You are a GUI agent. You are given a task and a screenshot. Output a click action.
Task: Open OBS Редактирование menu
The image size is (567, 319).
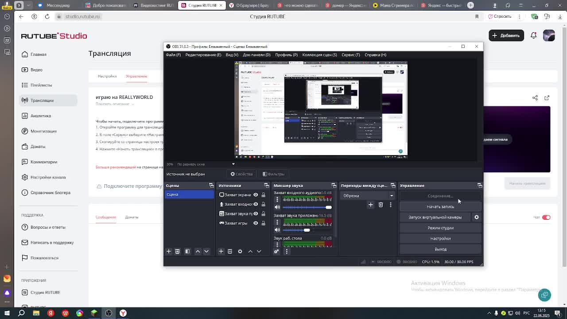203,55
